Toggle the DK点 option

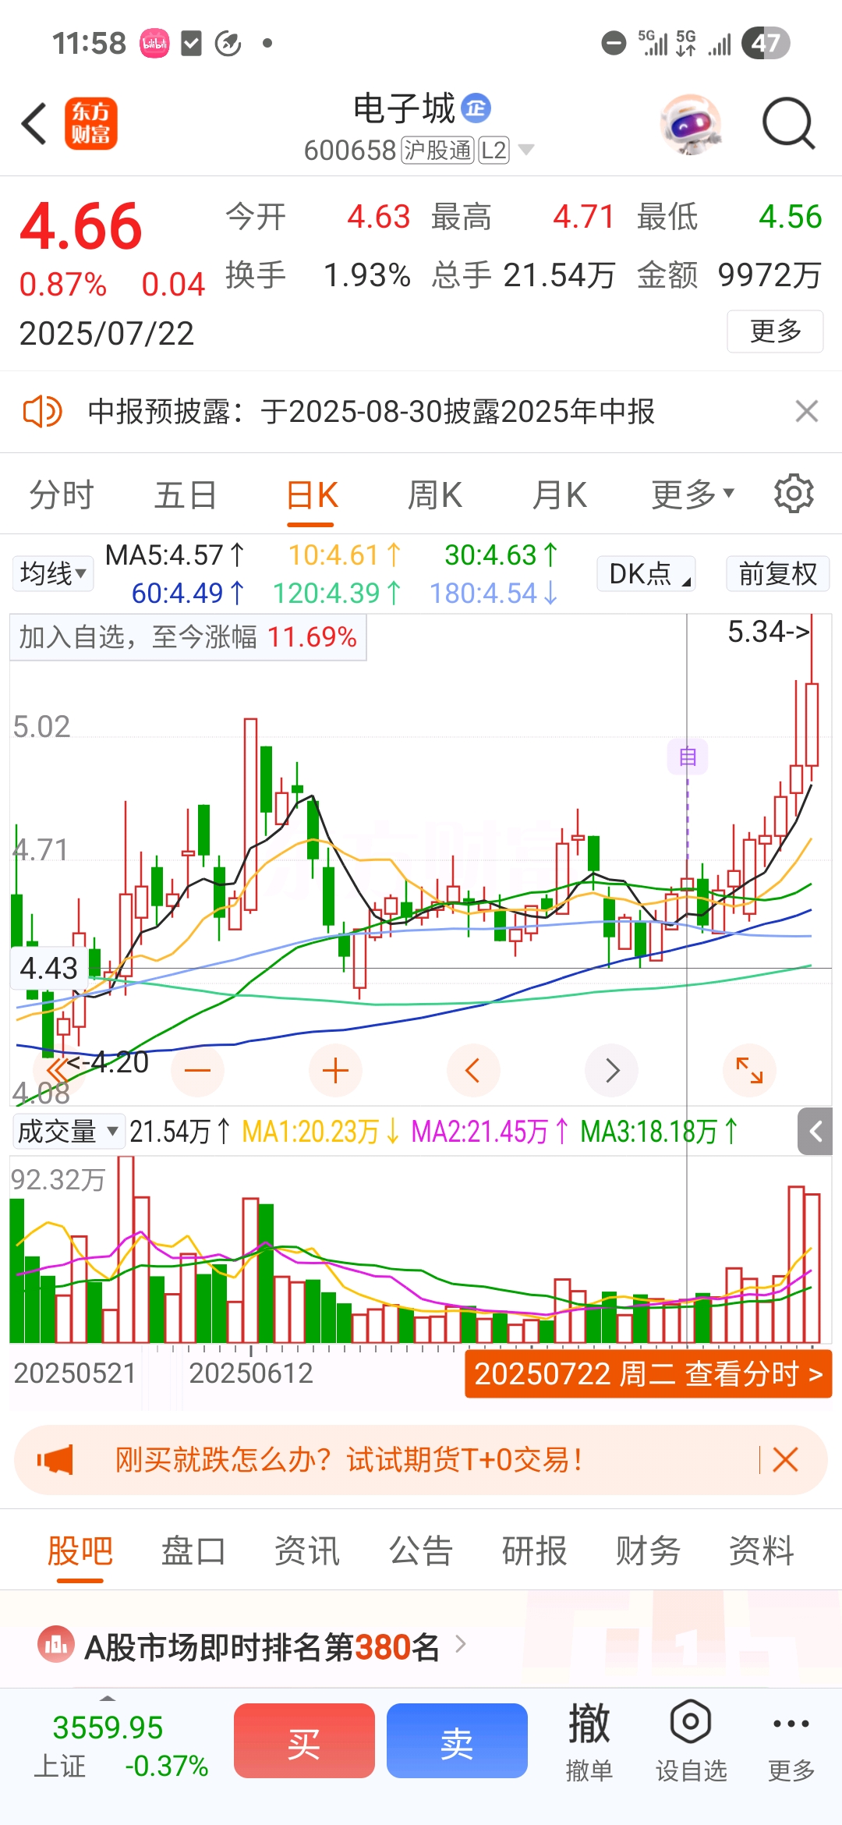tap(646, 574)
